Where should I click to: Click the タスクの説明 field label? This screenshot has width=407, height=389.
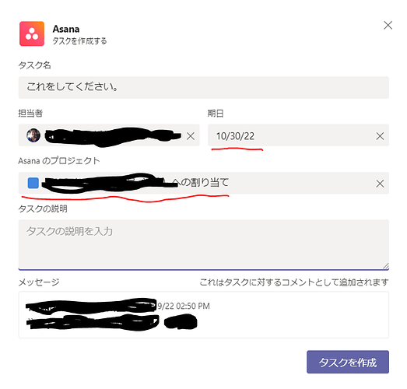43,209
